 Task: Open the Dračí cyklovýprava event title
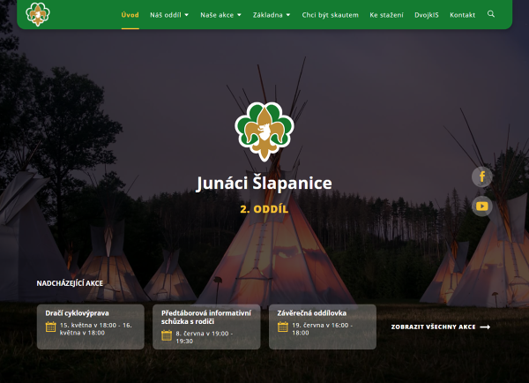78,313
